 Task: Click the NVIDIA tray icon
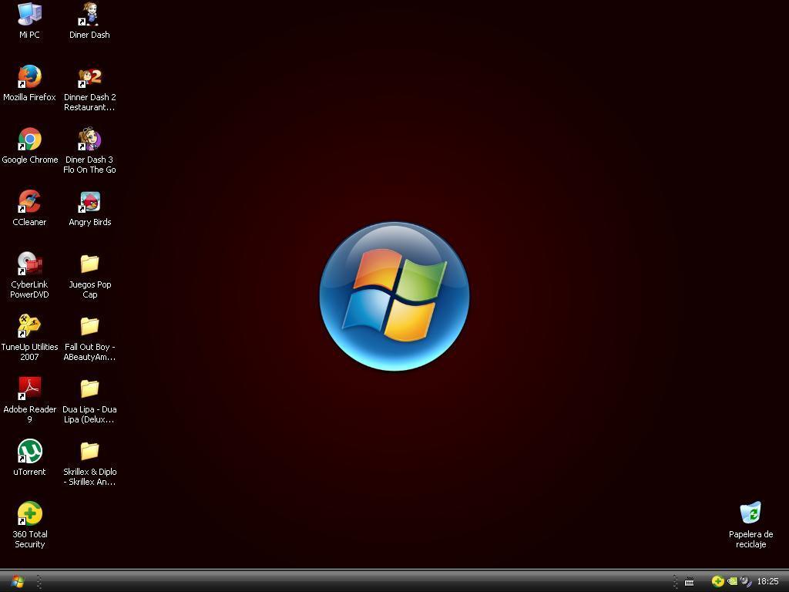coord(732,581)
